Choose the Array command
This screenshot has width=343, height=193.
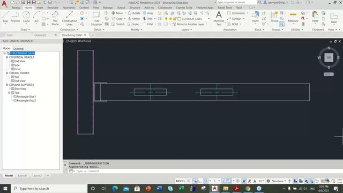click(x=148, y=13)
